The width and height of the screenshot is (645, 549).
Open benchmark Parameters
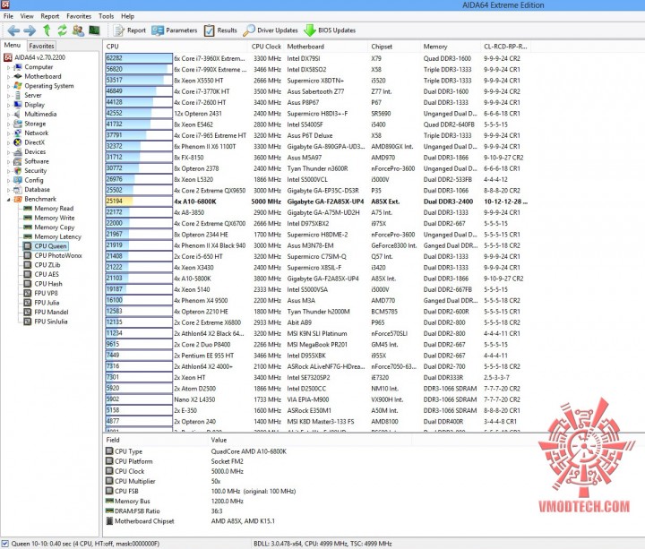pos(175,30)
